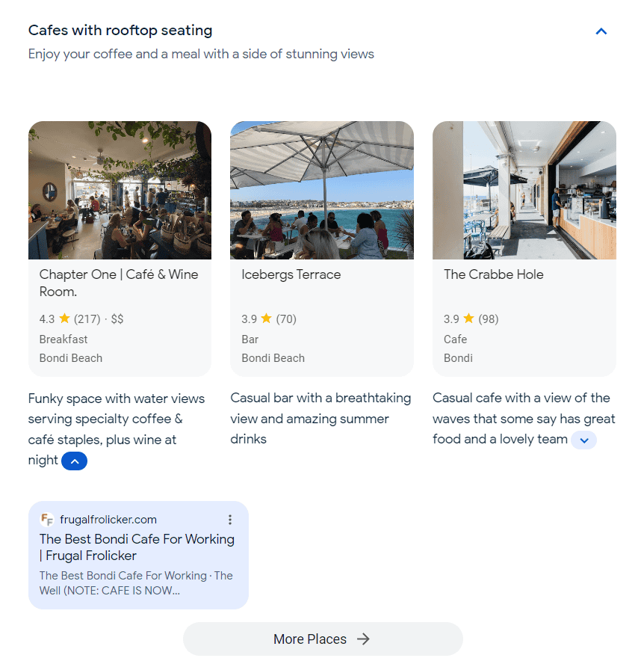Image resolution: width=635 pixels, height=664 pixels.
Task: Select The Crabbe Hole title
Action: pos(493,274)
